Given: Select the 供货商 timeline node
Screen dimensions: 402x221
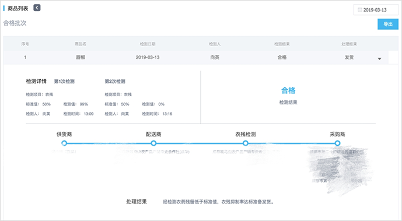Looking at the screenshot, I should pyautogui.click(x=64, y=143).
